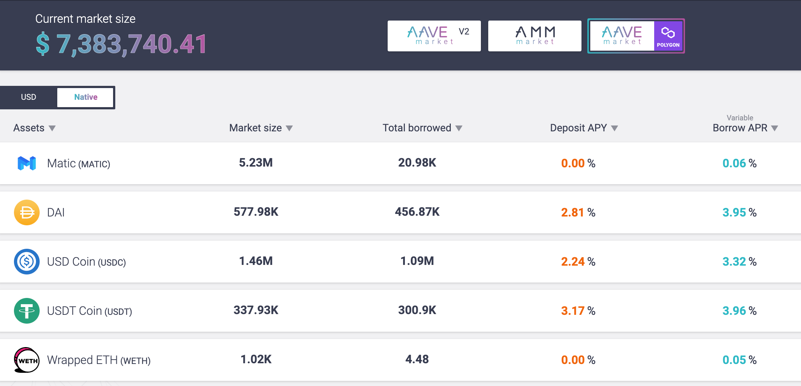Click DAI total borrowed 456.87K

coord(417,212)
